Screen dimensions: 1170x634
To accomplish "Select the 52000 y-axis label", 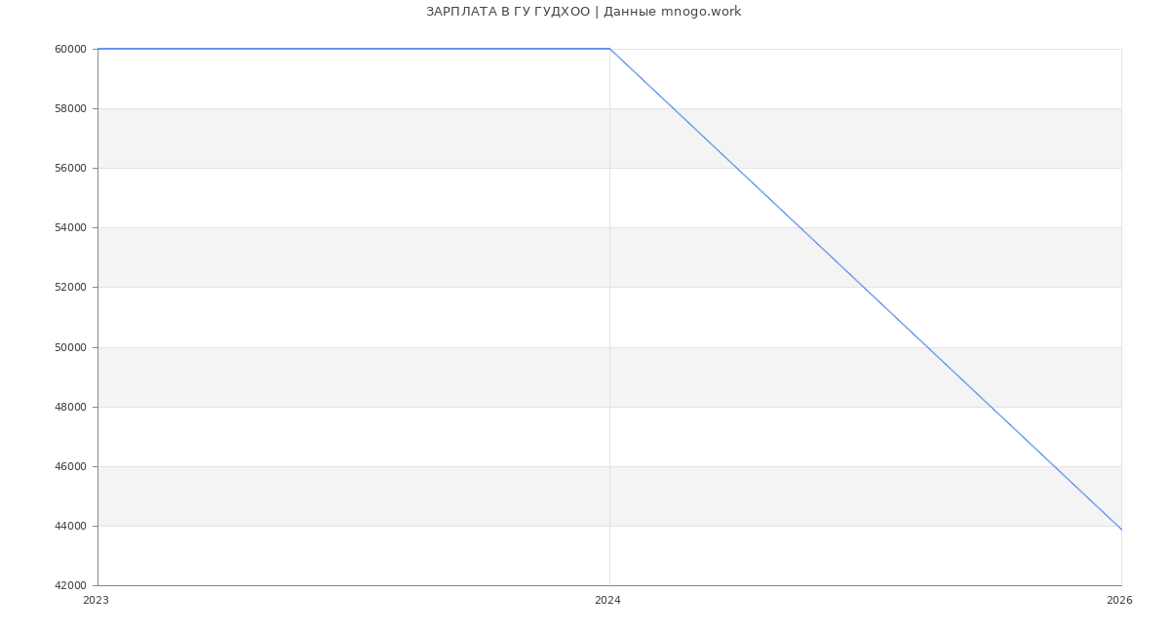I will pos(70,287).
